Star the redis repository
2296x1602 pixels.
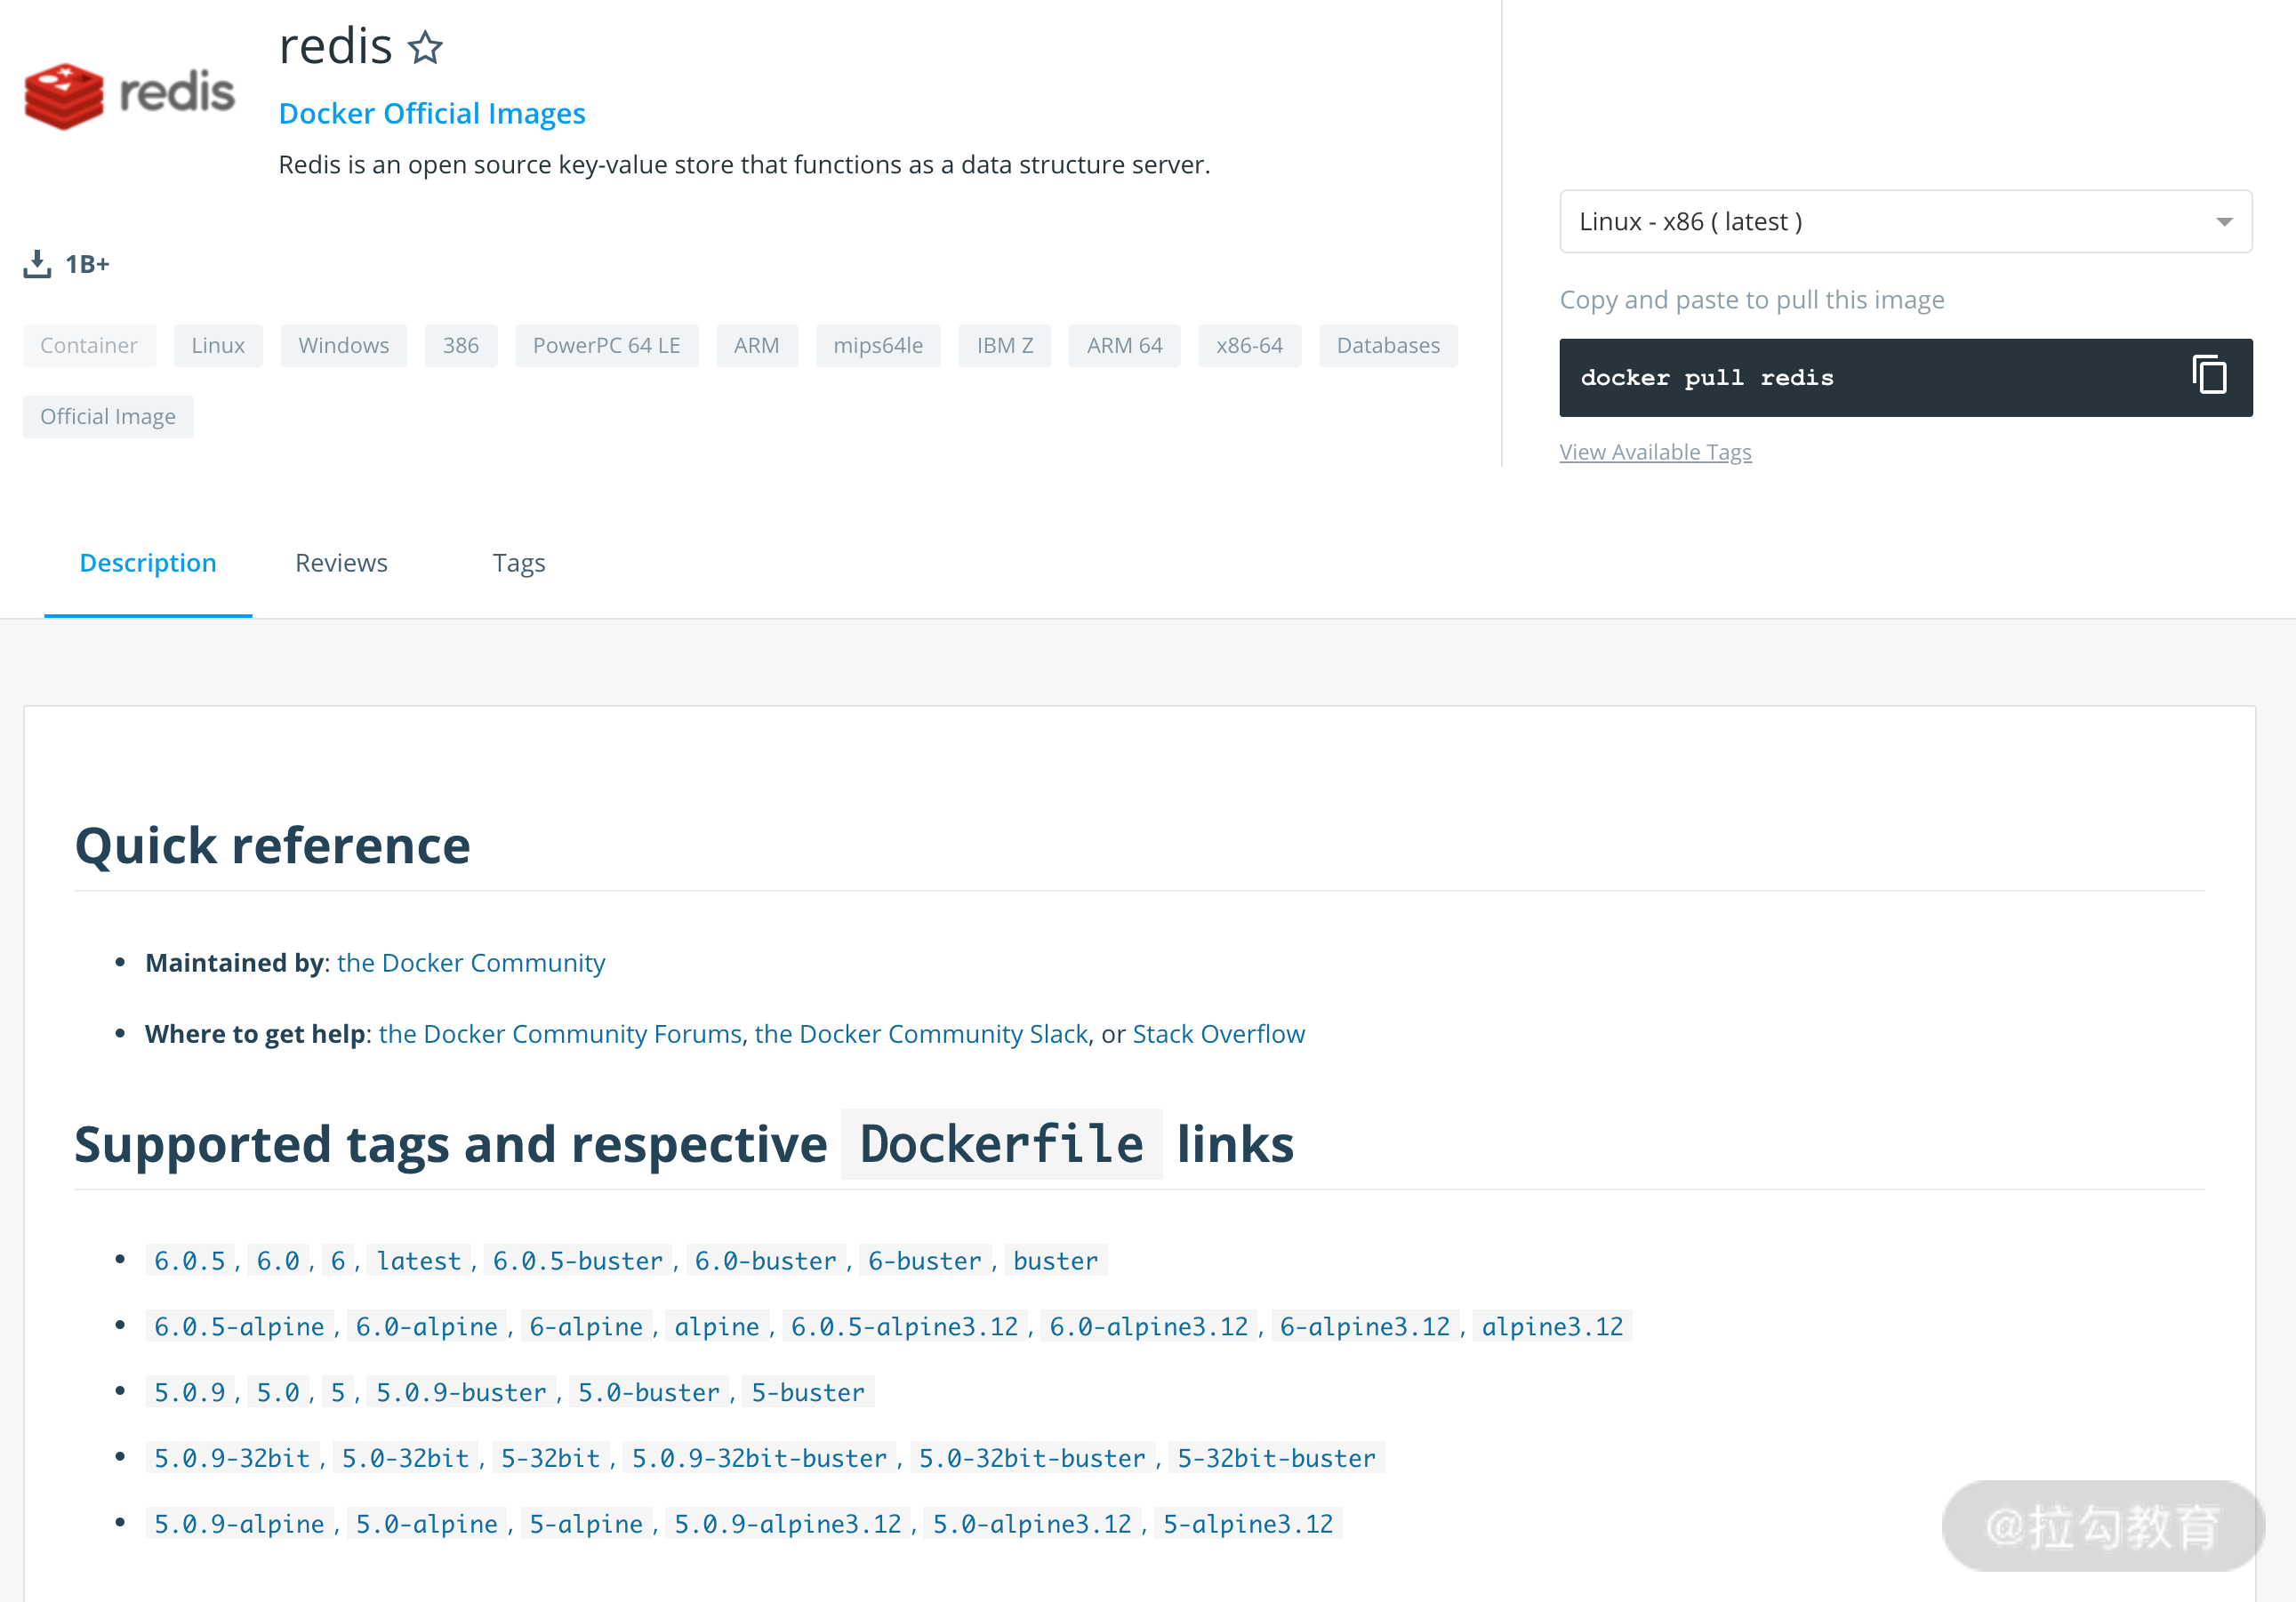(x=425, y=47)
